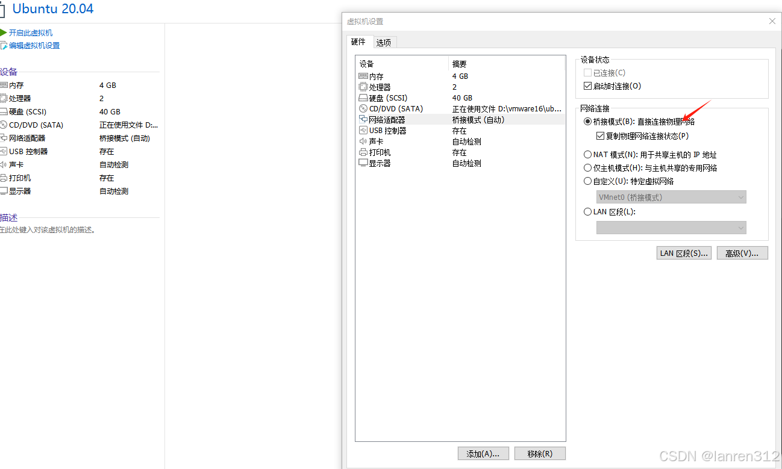
Task: Switch to the 选项 tab
Action: pyautogui.click(x=384, y=42)
